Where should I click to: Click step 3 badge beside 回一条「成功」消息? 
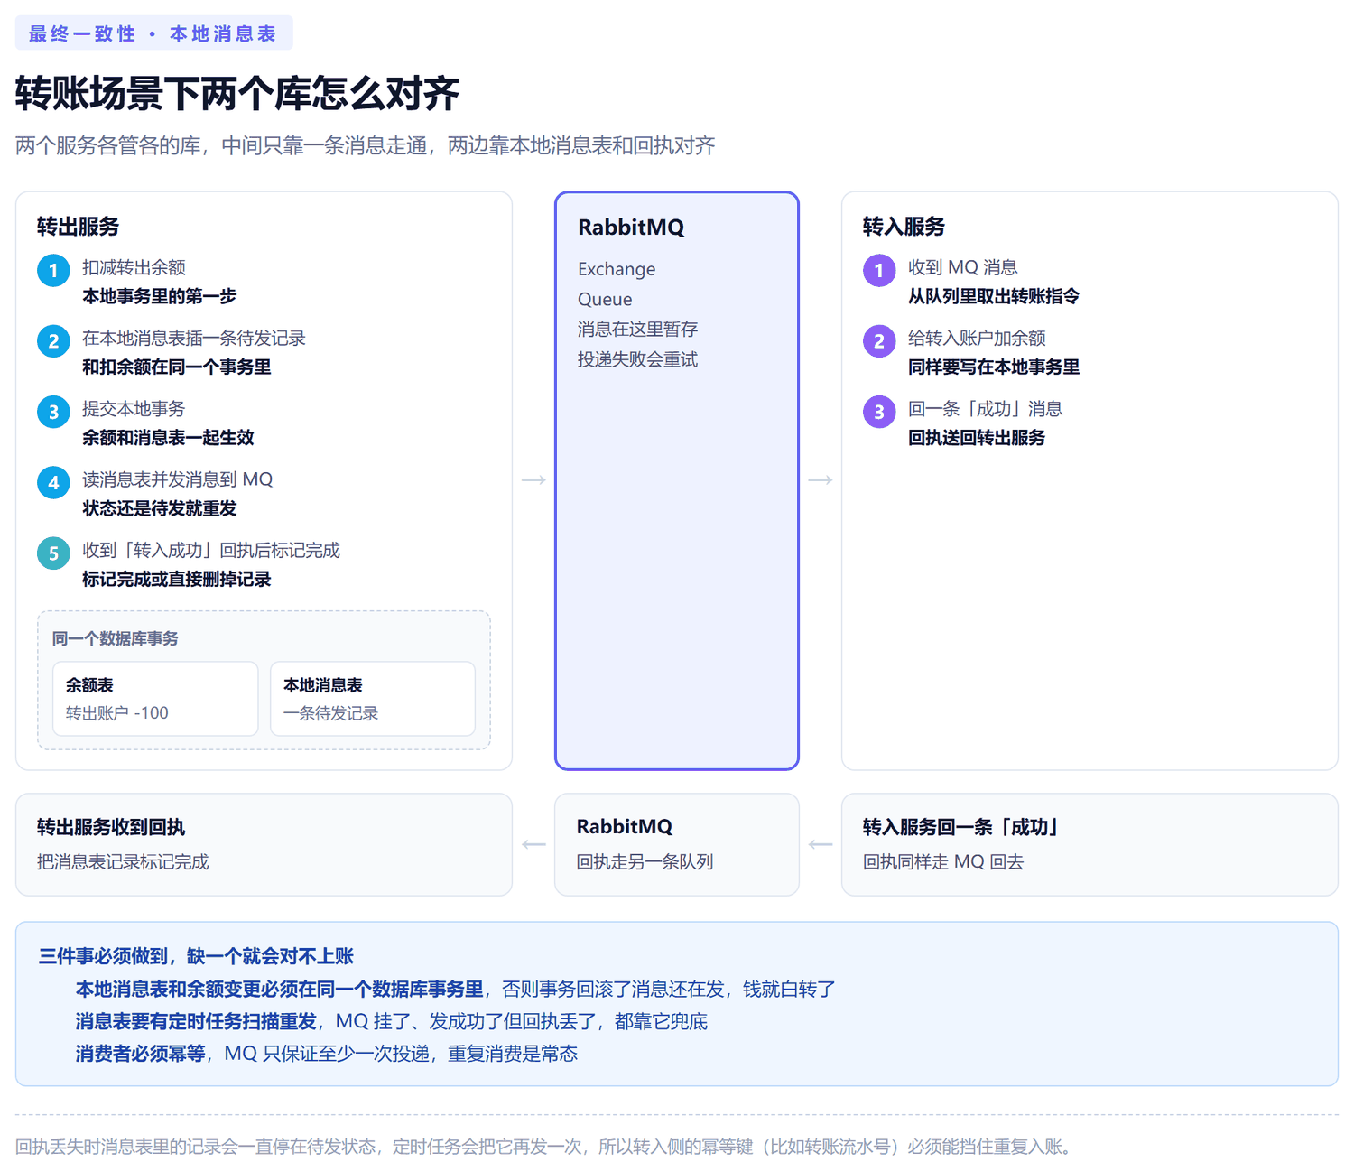(x=879, y=412)
